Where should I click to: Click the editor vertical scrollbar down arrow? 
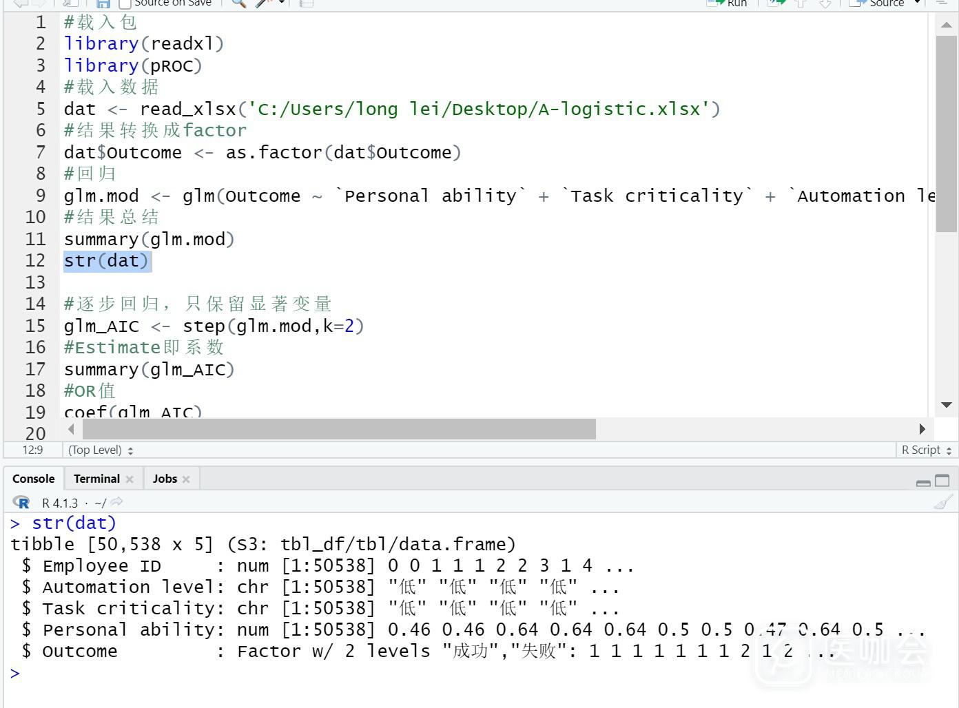pos(946,405)
